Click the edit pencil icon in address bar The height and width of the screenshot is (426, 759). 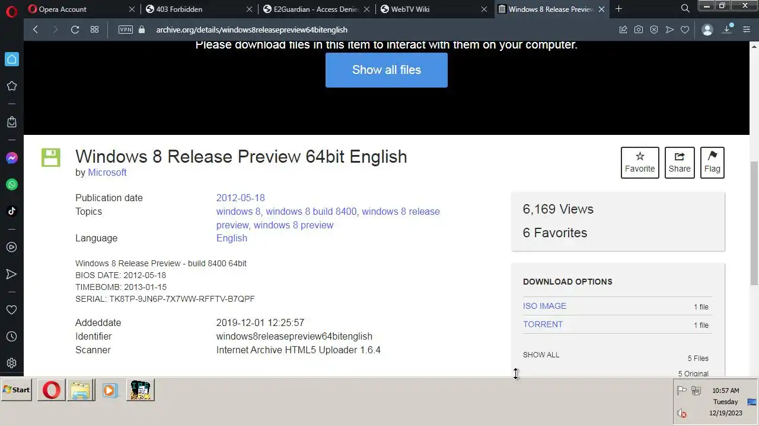point(623,30)
